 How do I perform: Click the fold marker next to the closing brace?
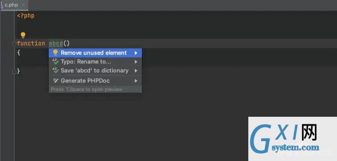coord(14,72)
